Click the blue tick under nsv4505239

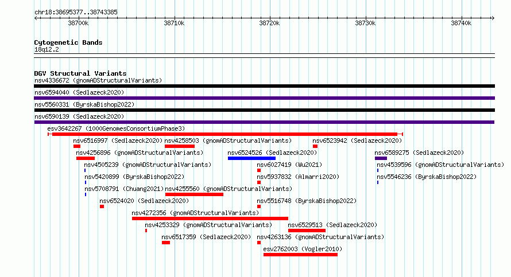[85, 170]
